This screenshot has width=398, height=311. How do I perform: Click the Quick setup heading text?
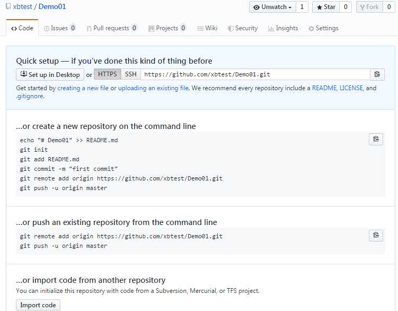(114, 61)
